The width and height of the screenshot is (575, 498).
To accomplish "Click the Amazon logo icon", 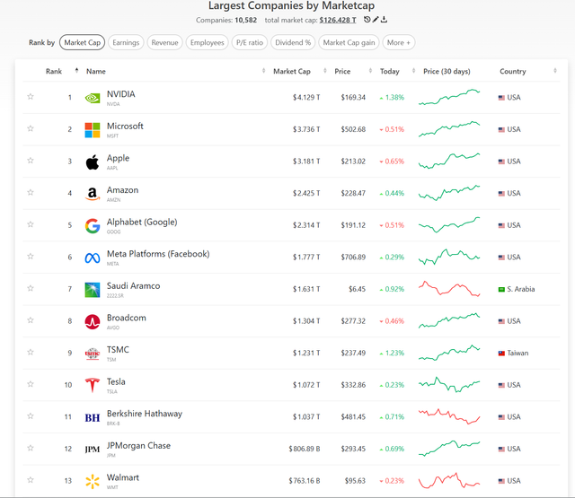I will tap(92, 194).
